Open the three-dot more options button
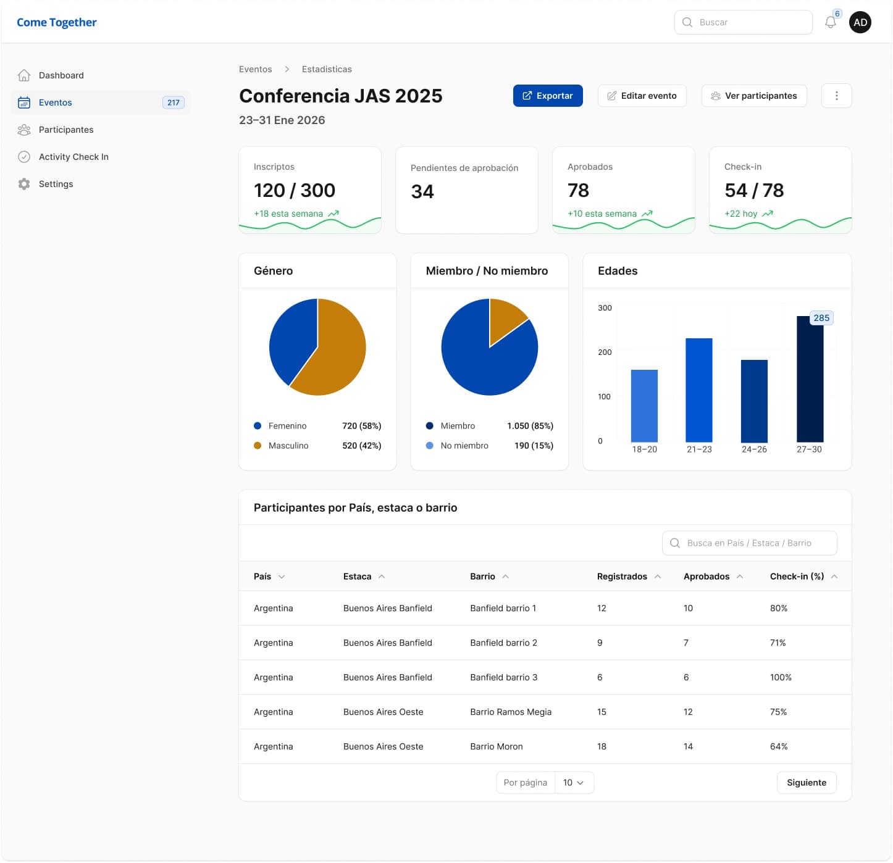The width and height of the screenshot is (893, 863). coord(836,96)
